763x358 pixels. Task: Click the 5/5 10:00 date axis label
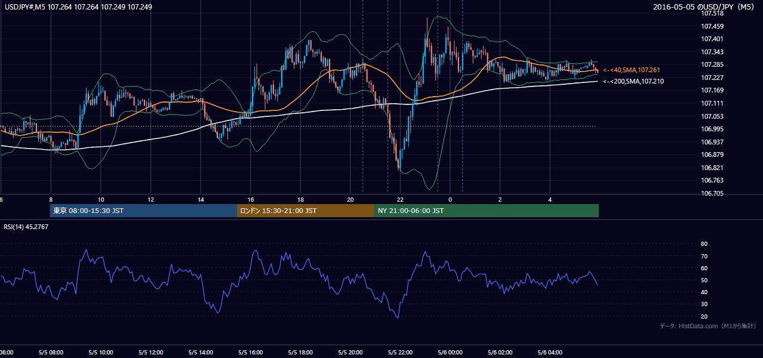[x=100, y=352]
